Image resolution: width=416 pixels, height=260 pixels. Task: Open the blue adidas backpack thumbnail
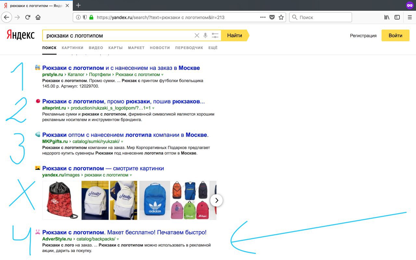[155, 200]
